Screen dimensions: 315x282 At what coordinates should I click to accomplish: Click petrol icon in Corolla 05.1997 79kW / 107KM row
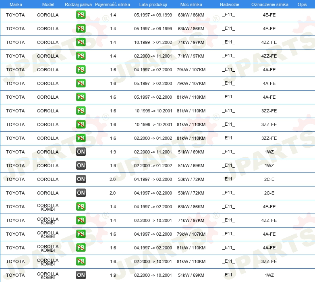[x=81, y=83]
